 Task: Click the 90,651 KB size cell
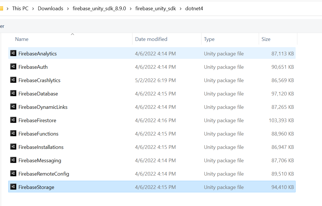pos(283,67)
